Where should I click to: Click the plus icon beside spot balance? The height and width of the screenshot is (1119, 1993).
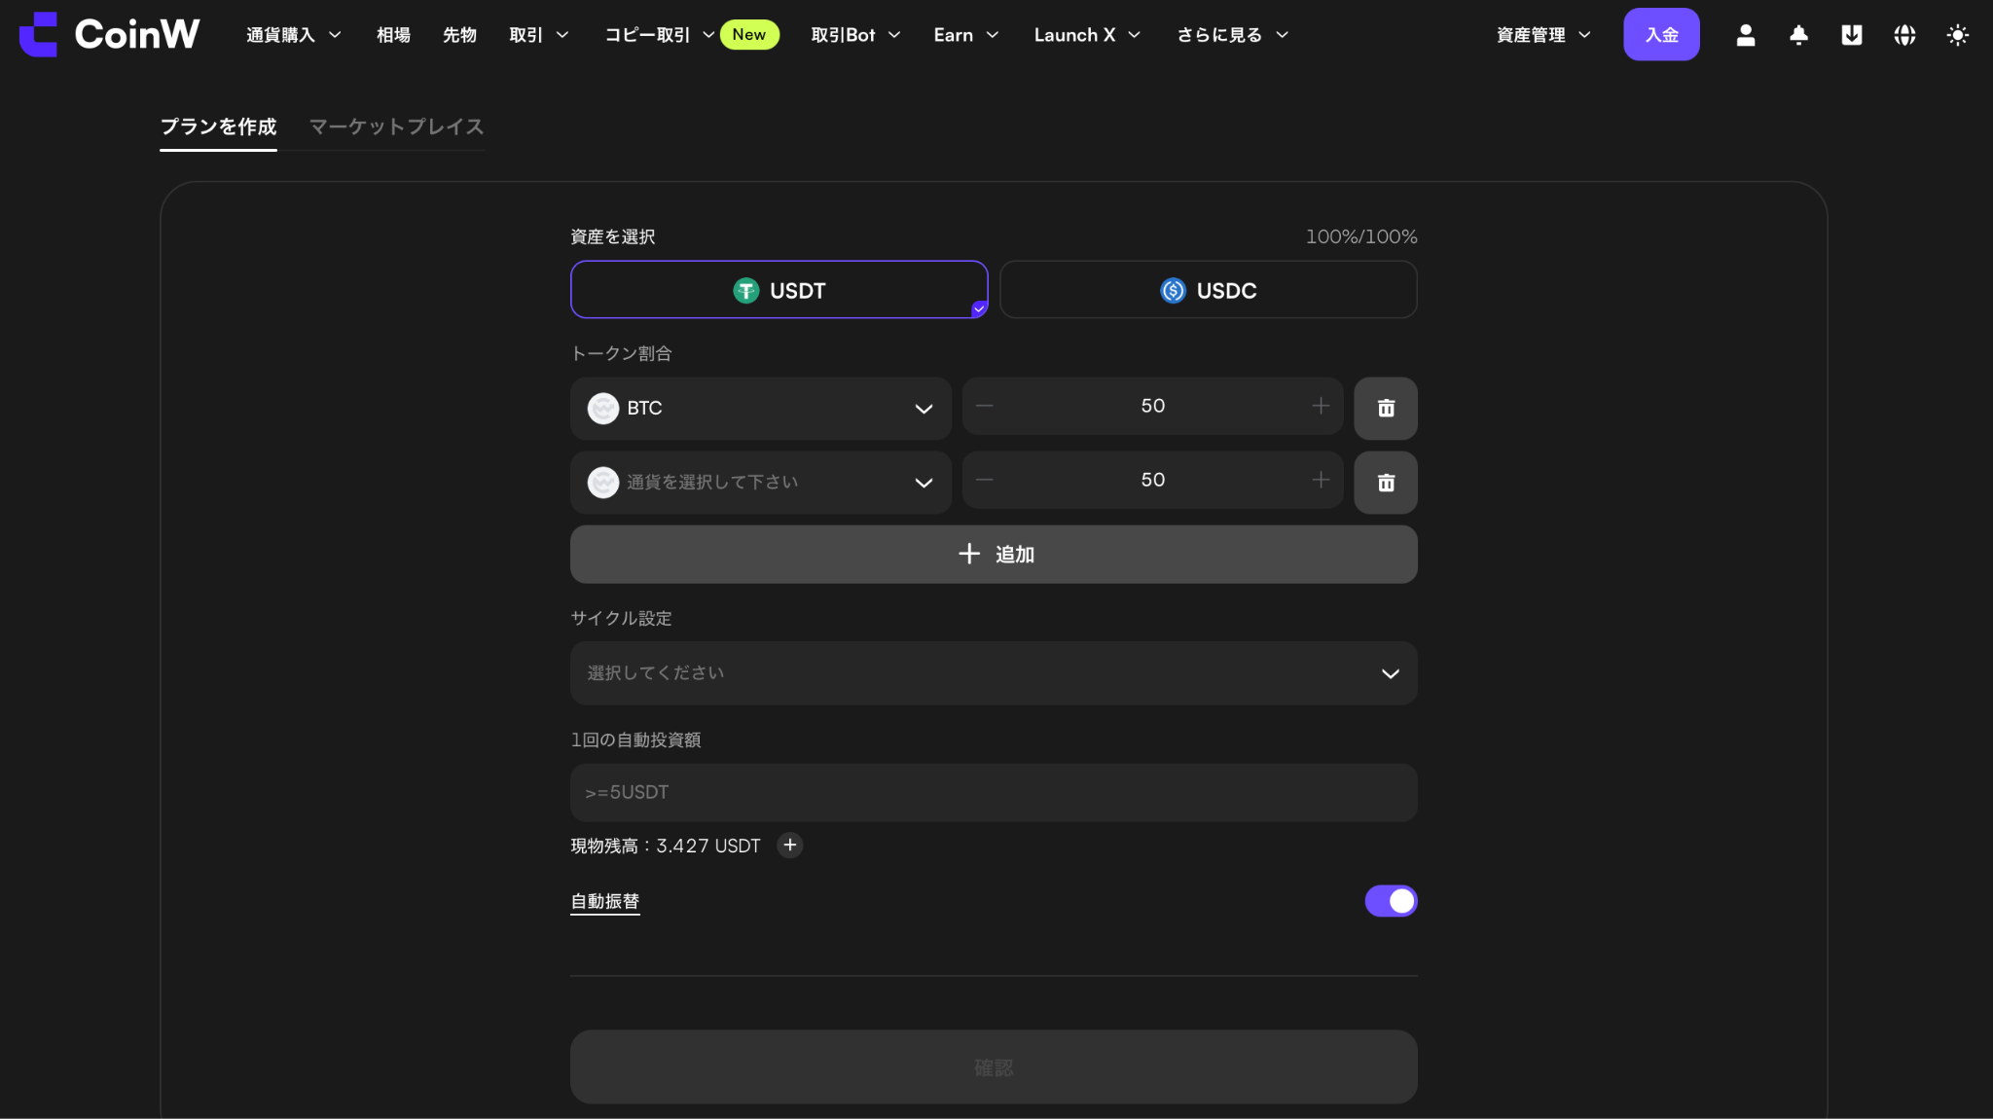coord(790,845)
